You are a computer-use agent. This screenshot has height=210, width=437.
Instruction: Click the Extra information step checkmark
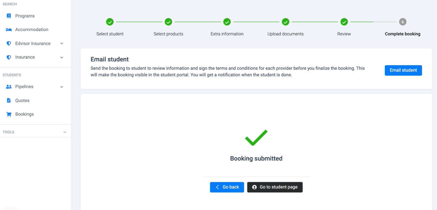pos(227,22)
